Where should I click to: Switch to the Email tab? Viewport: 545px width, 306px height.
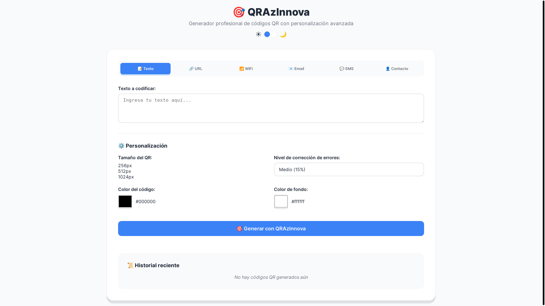[x=296, y=69]
